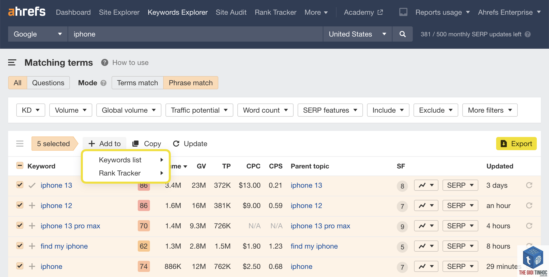The width and height of the screenshot is (549, 277).
Task: Open the Word count filter dropdown
Action: (265, 110)
